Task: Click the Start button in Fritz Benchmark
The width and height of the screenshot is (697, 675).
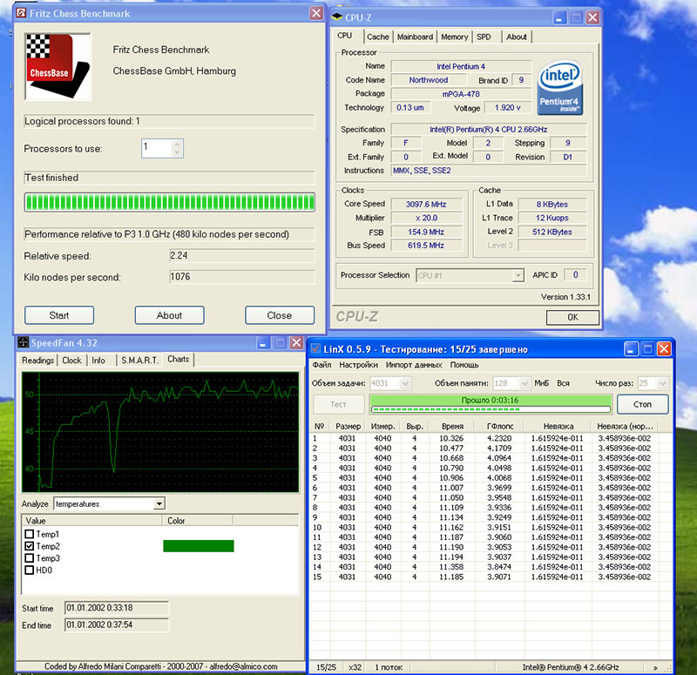Action: pyautogui.click(x=59, y=315)
